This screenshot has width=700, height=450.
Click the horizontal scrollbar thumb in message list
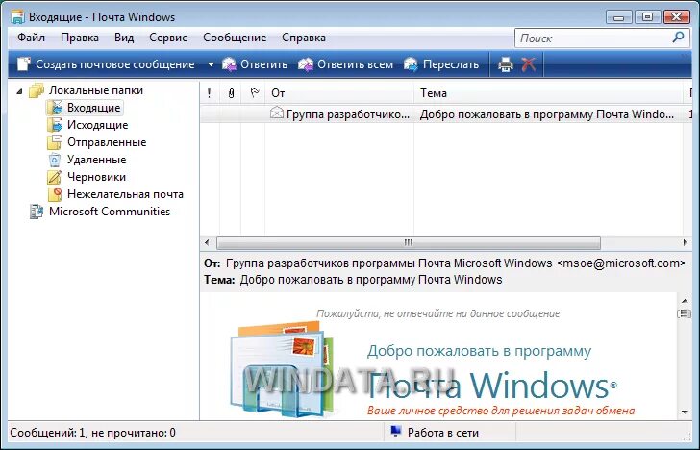[x=409, y=243]
